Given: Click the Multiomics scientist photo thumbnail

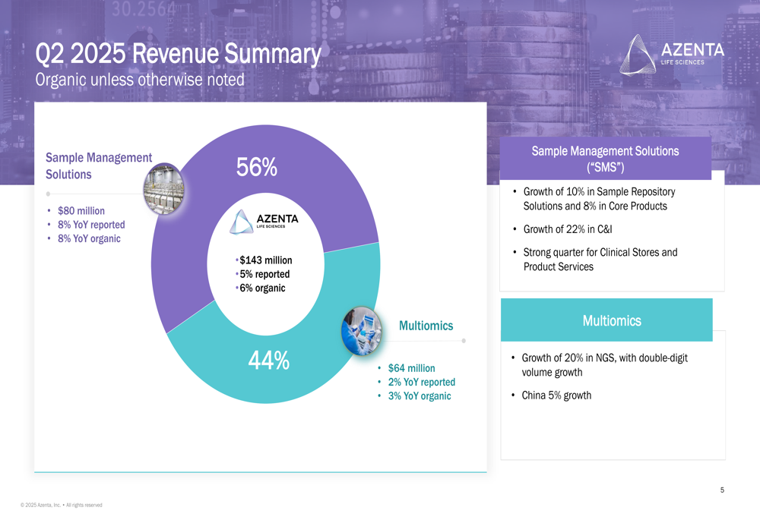Looking at the screenshot, I should pyautogui.click(x=362, y=329).
